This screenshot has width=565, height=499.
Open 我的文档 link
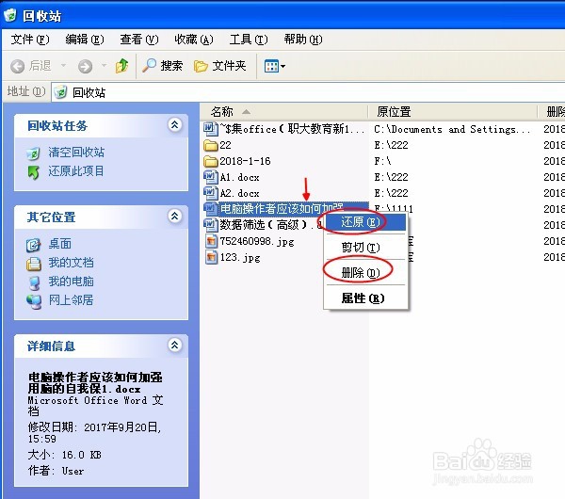71,263
